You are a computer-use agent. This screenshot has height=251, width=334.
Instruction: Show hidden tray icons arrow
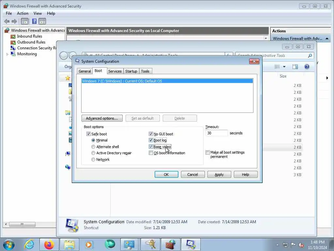pyautogui.click(x=277, y=245)
